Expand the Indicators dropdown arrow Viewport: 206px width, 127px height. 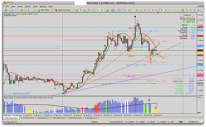click(x=109, y=10)
